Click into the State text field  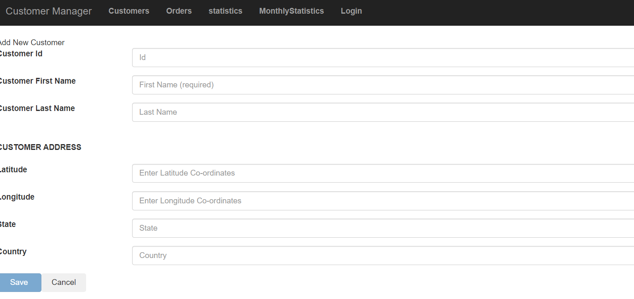pos(383,228)
